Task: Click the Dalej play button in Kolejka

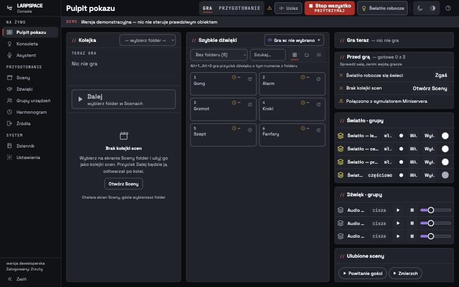Action: (x=123, y=99)
